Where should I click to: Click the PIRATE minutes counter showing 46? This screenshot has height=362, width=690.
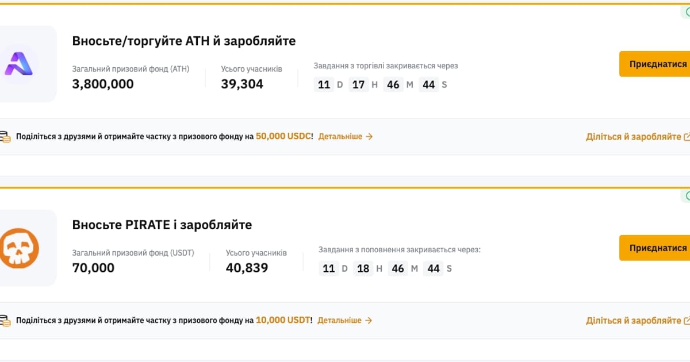coord(398,268)
